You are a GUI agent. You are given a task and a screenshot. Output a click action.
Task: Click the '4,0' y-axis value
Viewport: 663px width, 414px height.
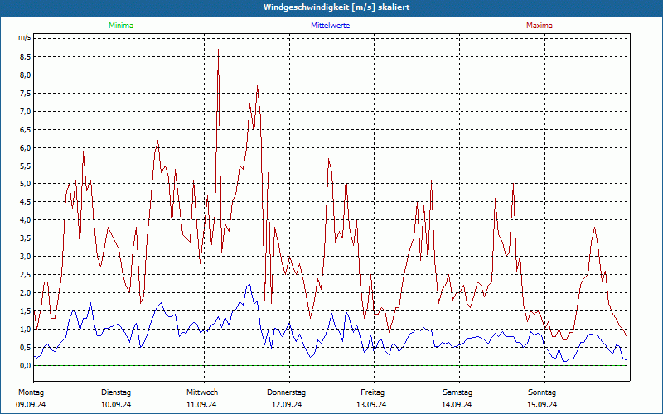25,220
